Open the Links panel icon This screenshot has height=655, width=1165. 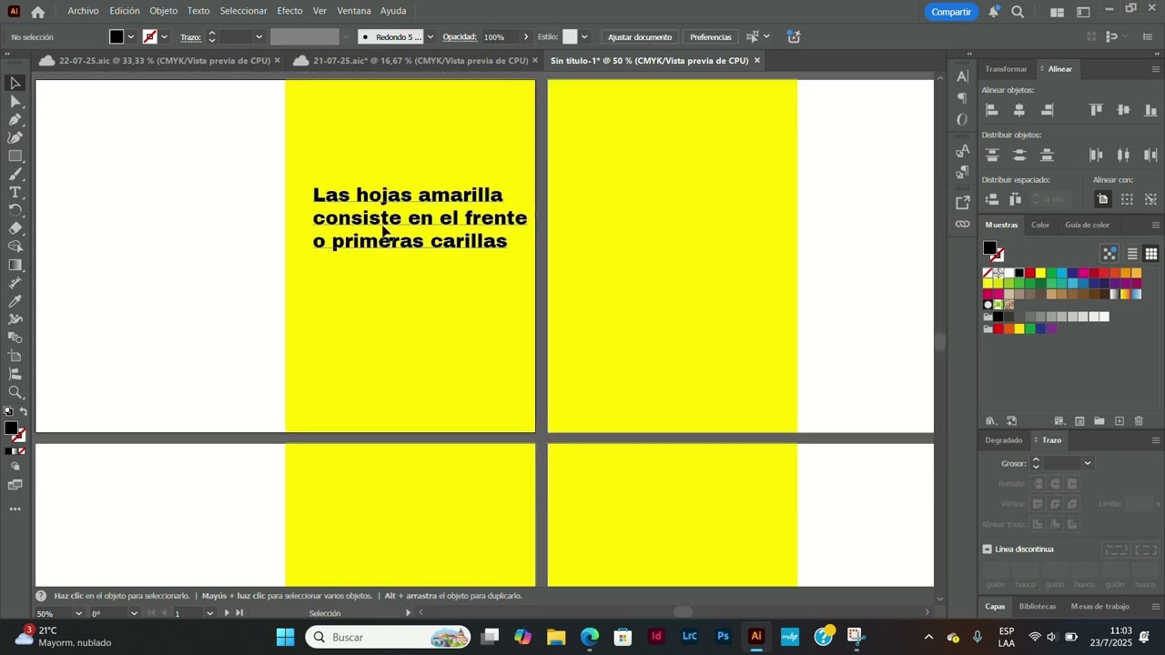(x=962, y=224)
